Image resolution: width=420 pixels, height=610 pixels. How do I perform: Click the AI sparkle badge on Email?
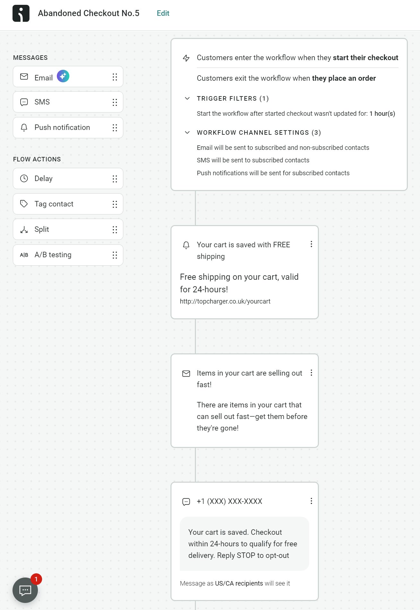[x=63, y=76]
